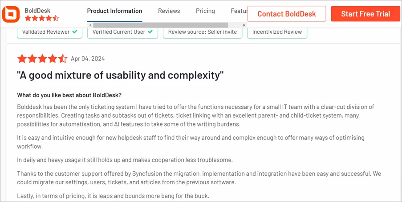Click the BoldDesk product name in header

tap(37, 11)
